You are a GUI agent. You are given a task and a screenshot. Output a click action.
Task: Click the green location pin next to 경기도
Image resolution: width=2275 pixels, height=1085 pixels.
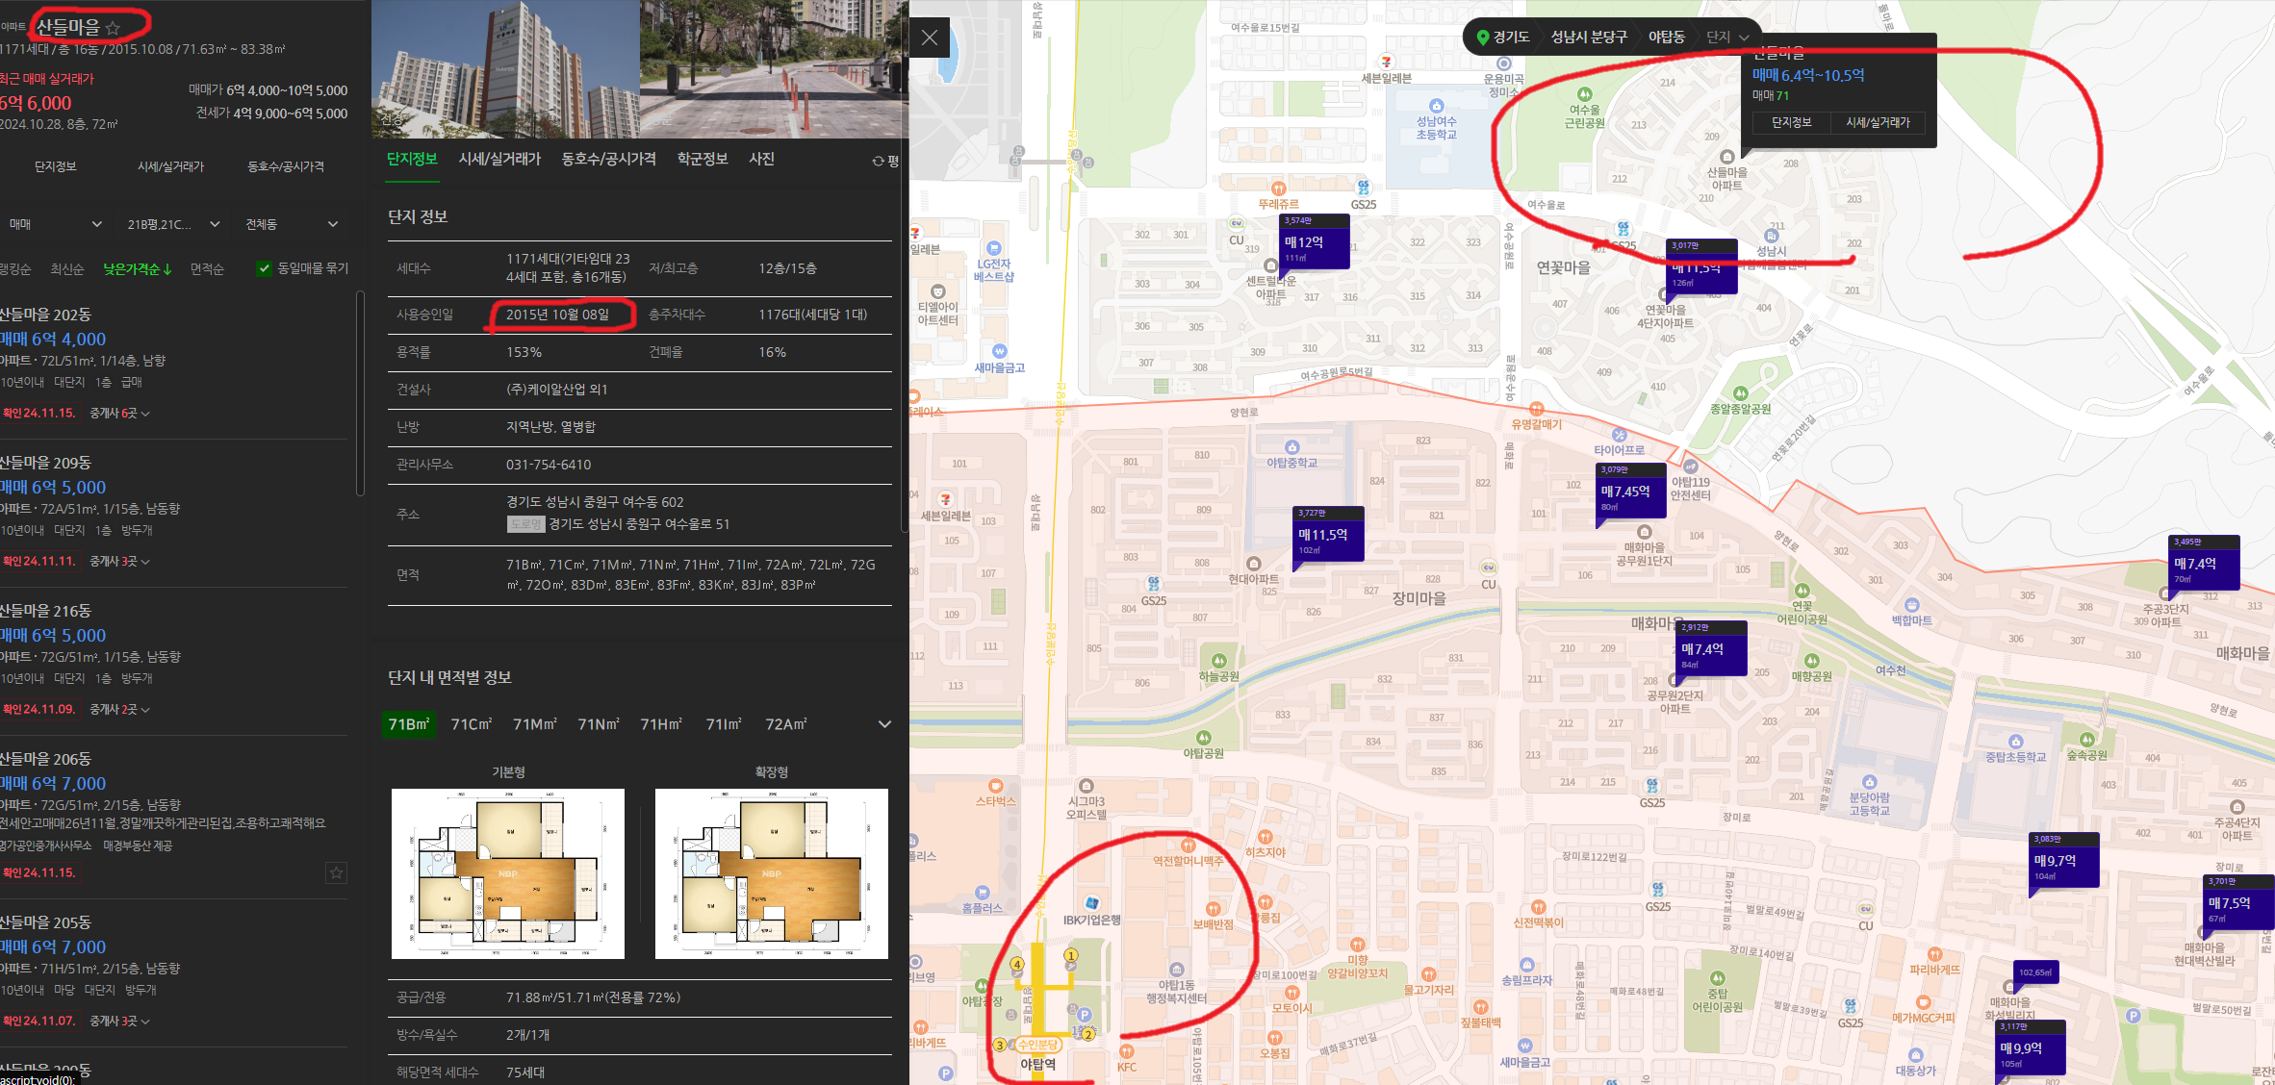point(1482,38)
